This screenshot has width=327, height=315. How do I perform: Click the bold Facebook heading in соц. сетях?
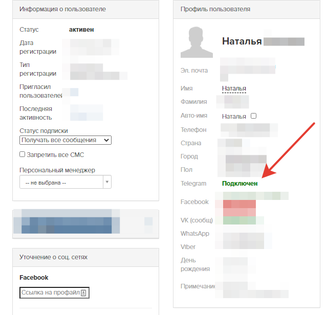click(34, 278)
